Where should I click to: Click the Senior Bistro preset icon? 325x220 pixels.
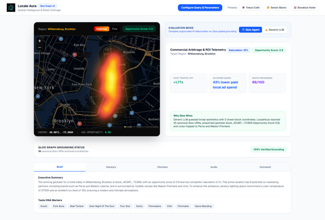268,8
